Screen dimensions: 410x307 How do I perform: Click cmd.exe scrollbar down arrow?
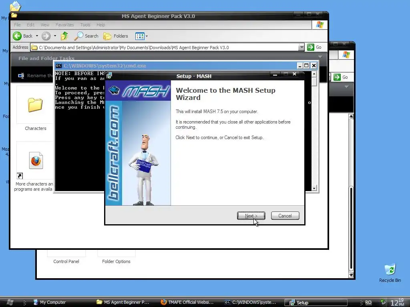click(x=314, y=188)
